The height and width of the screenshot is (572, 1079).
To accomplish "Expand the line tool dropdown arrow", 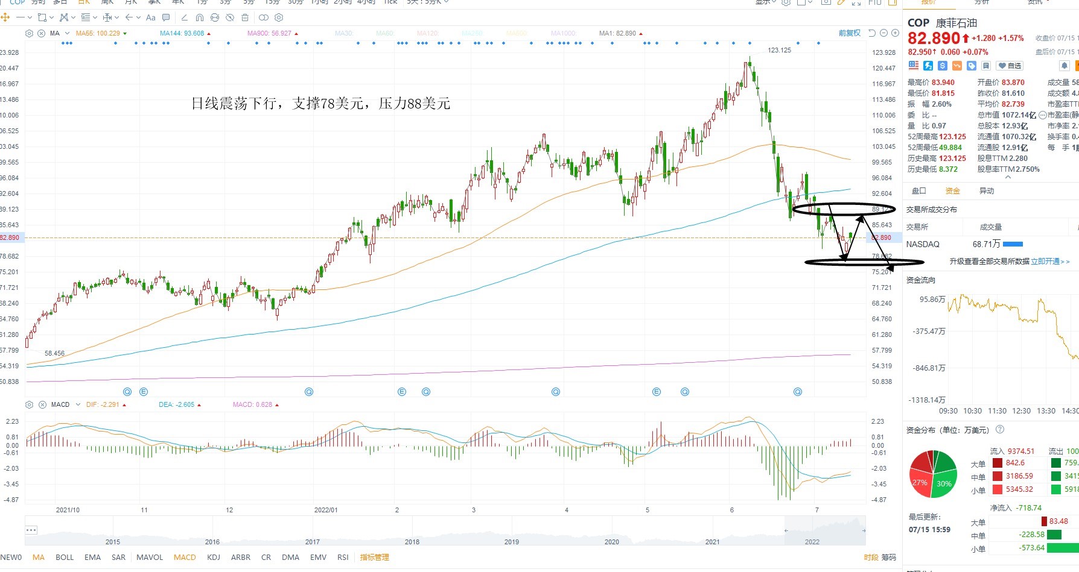I will click(x=30, y=17).
